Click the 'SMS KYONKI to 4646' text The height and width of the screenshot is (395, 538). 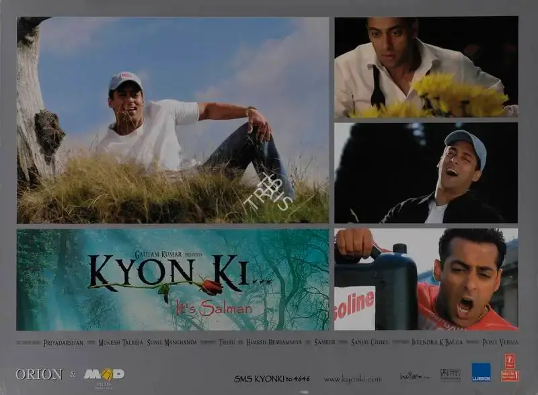272,379
